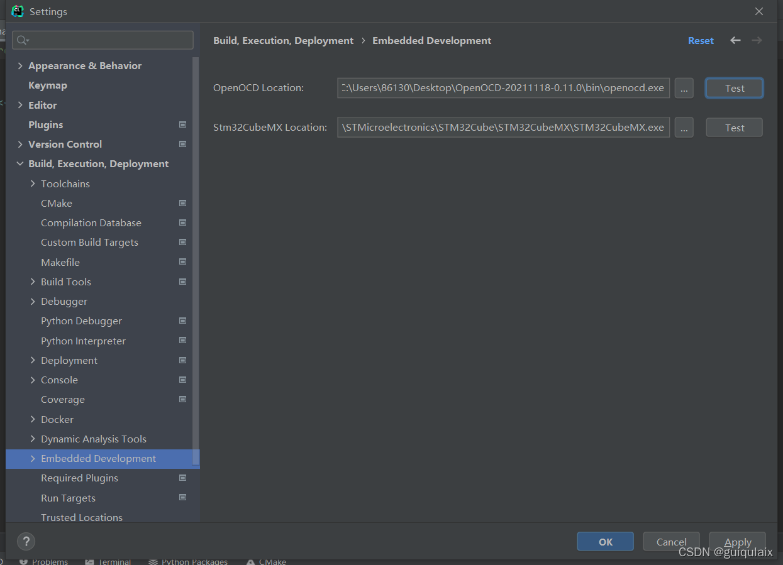Click the project-level icon beside Python Interpreter

pos(182,341)
